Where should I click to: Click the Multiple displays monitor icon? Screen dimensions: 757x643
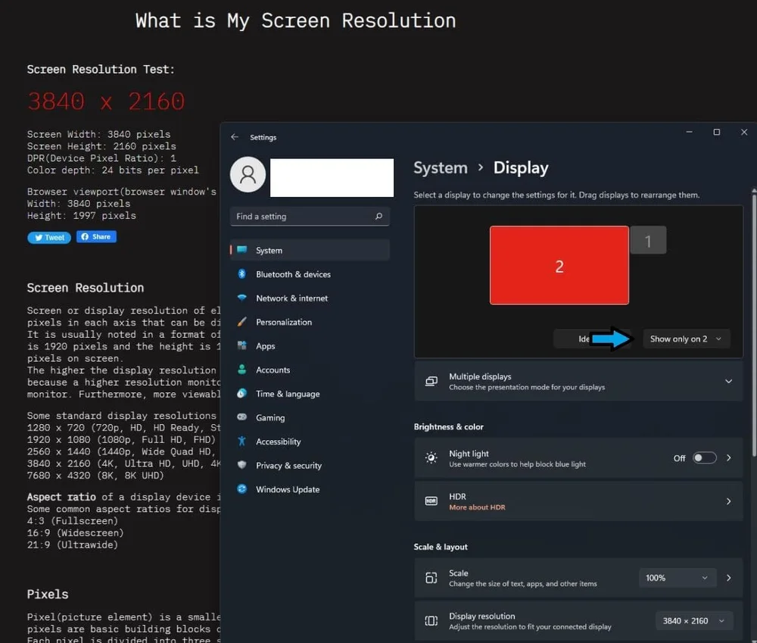coord(431,382)
